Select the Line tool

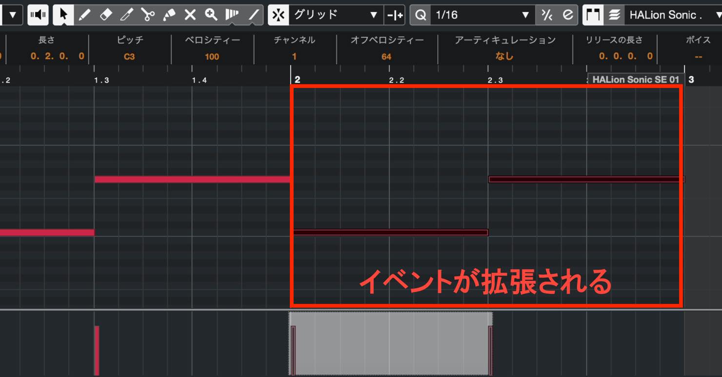[253, 15]
